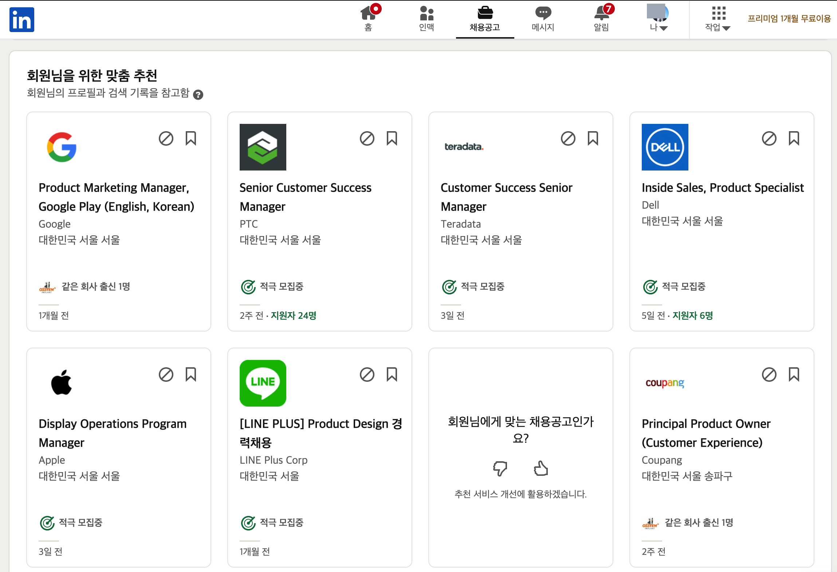Click the 적극 모집중 icon on PTC card
The image size is (837, 572).
(248, 287)
